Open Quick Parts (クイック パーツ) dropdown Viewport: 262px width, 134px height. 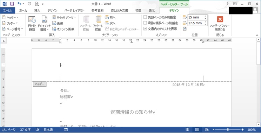pyautogui.click(x=64, y=18)
